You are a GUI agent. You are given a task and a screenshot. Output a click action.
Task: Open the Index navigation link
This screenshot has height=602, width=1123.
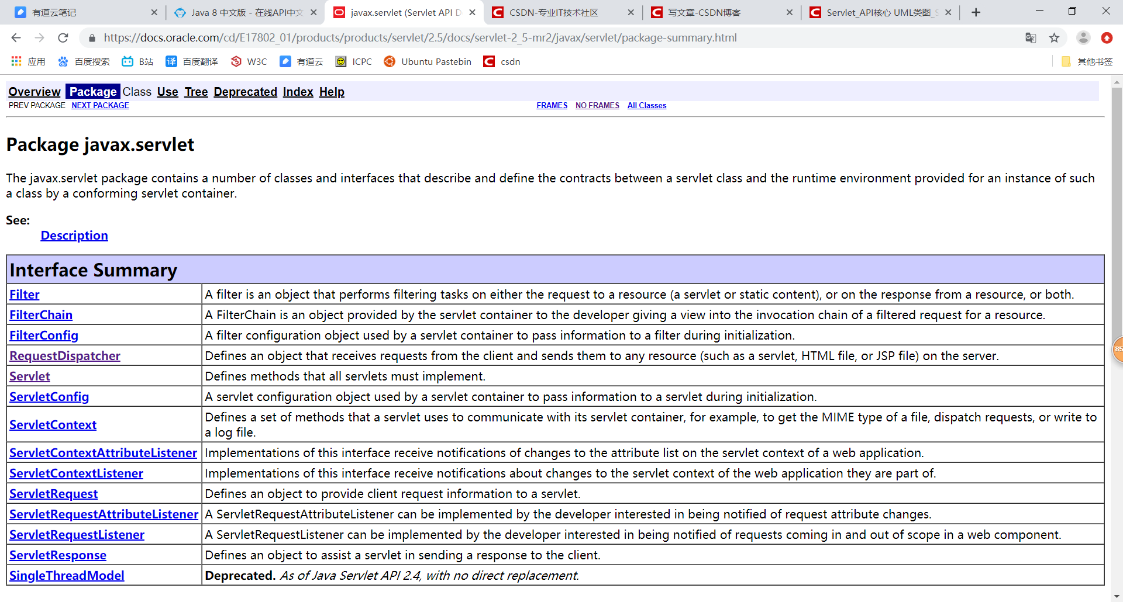pos(298,92)
